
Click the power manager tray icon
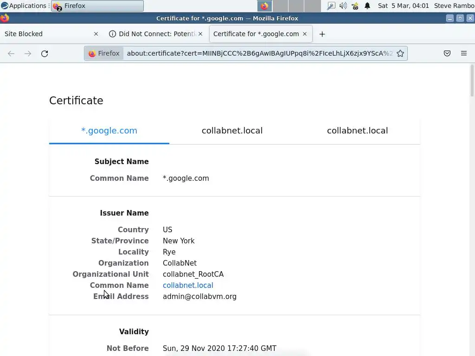(355, 6)
